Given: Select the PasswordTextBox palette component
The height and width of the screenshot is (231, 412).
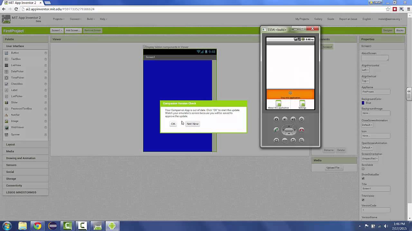Looking at the screenshot, I should (x=22, y=109).
